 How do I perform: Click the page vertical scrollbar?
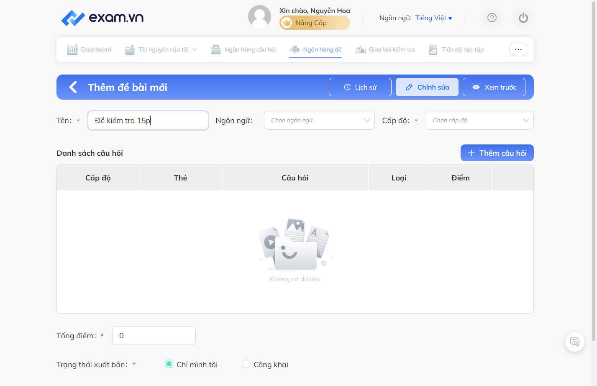tap(594, 171)
